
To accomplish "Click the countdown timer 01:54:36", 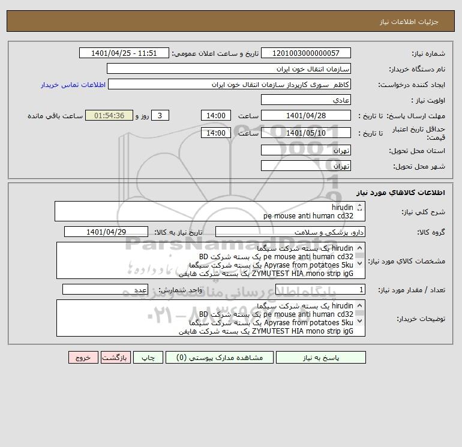I will pos(109,116).
